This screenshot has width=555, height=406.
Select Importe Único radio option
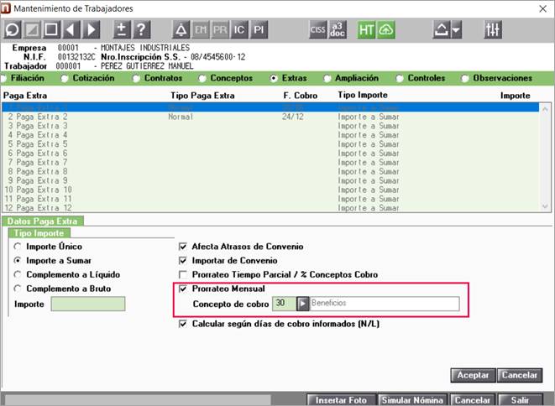[x=48, y=247]
